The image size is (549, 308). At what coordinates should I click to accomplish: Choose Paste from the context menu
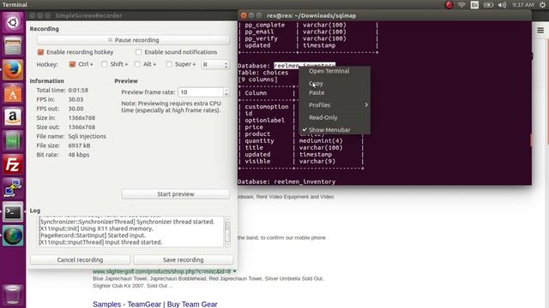click(x=335, y=92)
